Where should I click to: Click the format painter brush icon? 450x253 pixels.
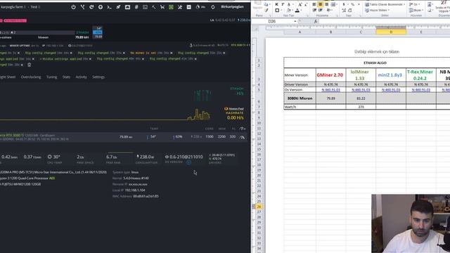pyautogui.click(x=266, y=11)
